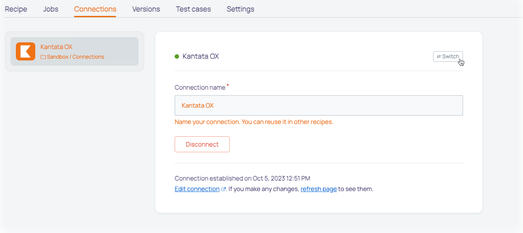Select the Connections tab
Screen dimensions: 523x233
tap(95, 9)
